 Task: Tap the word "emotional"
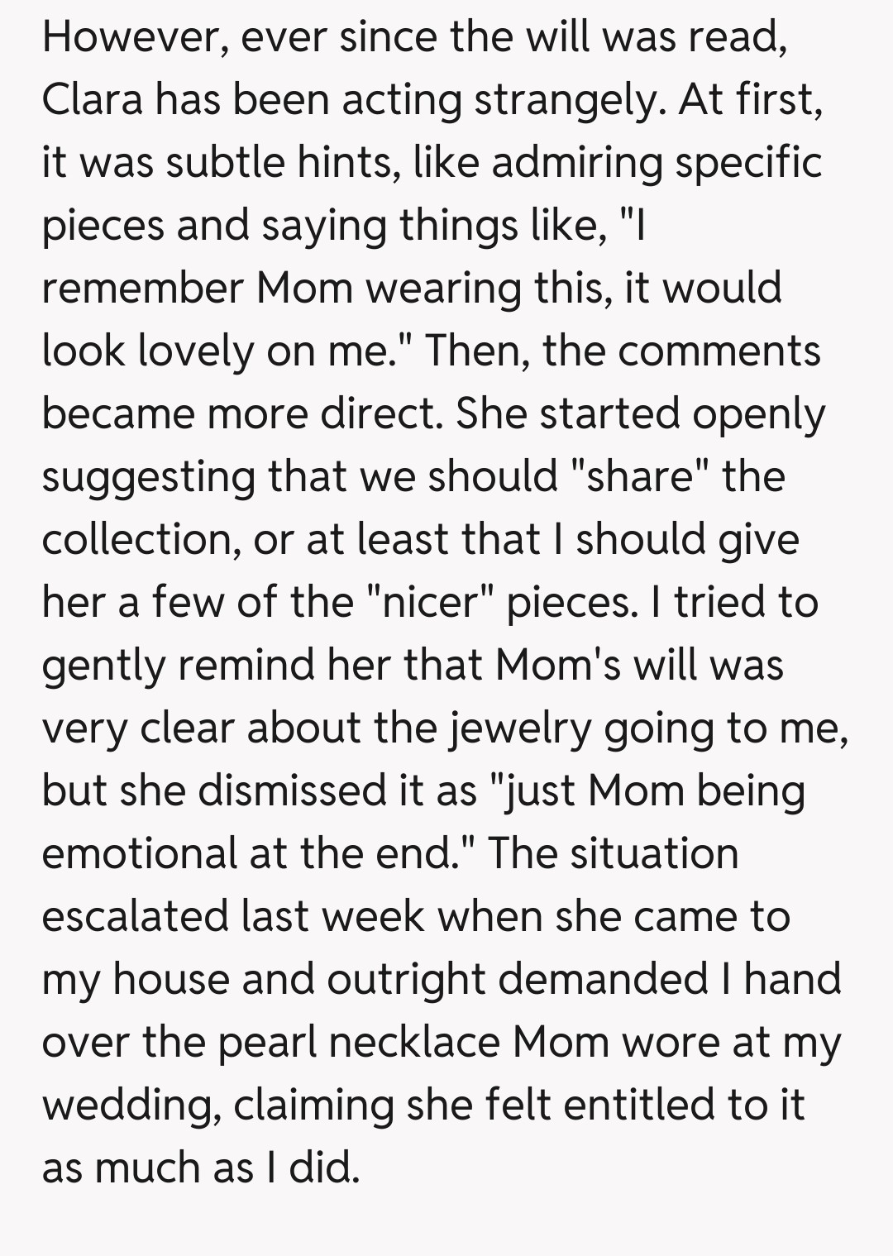(x=139, y=853)
